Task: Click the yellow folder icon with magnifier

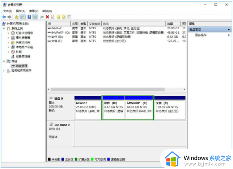Action: pos(64,17)
